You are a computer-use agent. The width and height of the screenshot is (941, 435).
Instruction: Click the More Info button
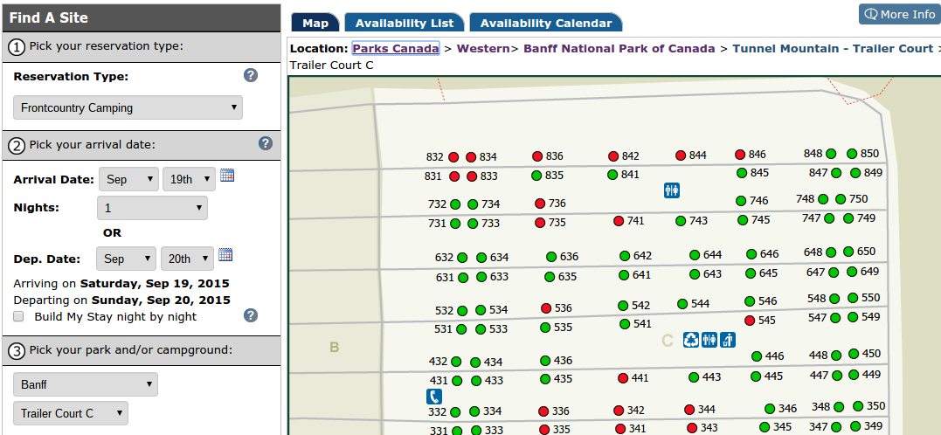click(899, 14)
